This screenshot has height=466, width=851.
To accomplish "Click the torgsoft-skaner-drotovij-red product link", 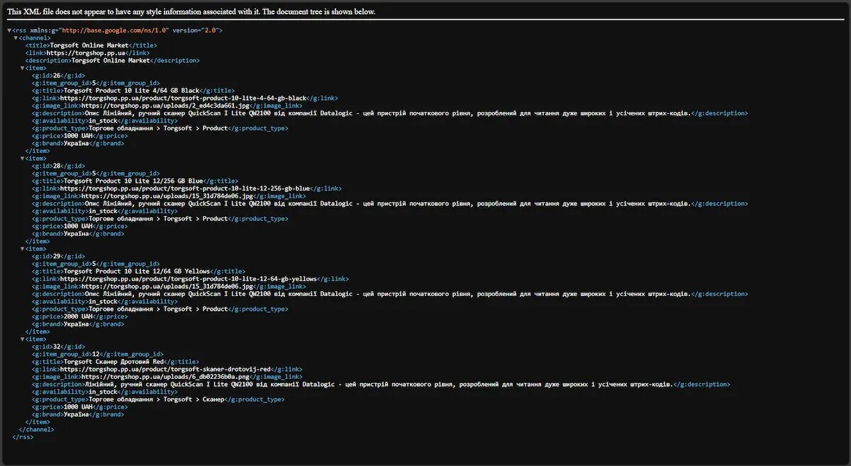I will click(165, 370).
